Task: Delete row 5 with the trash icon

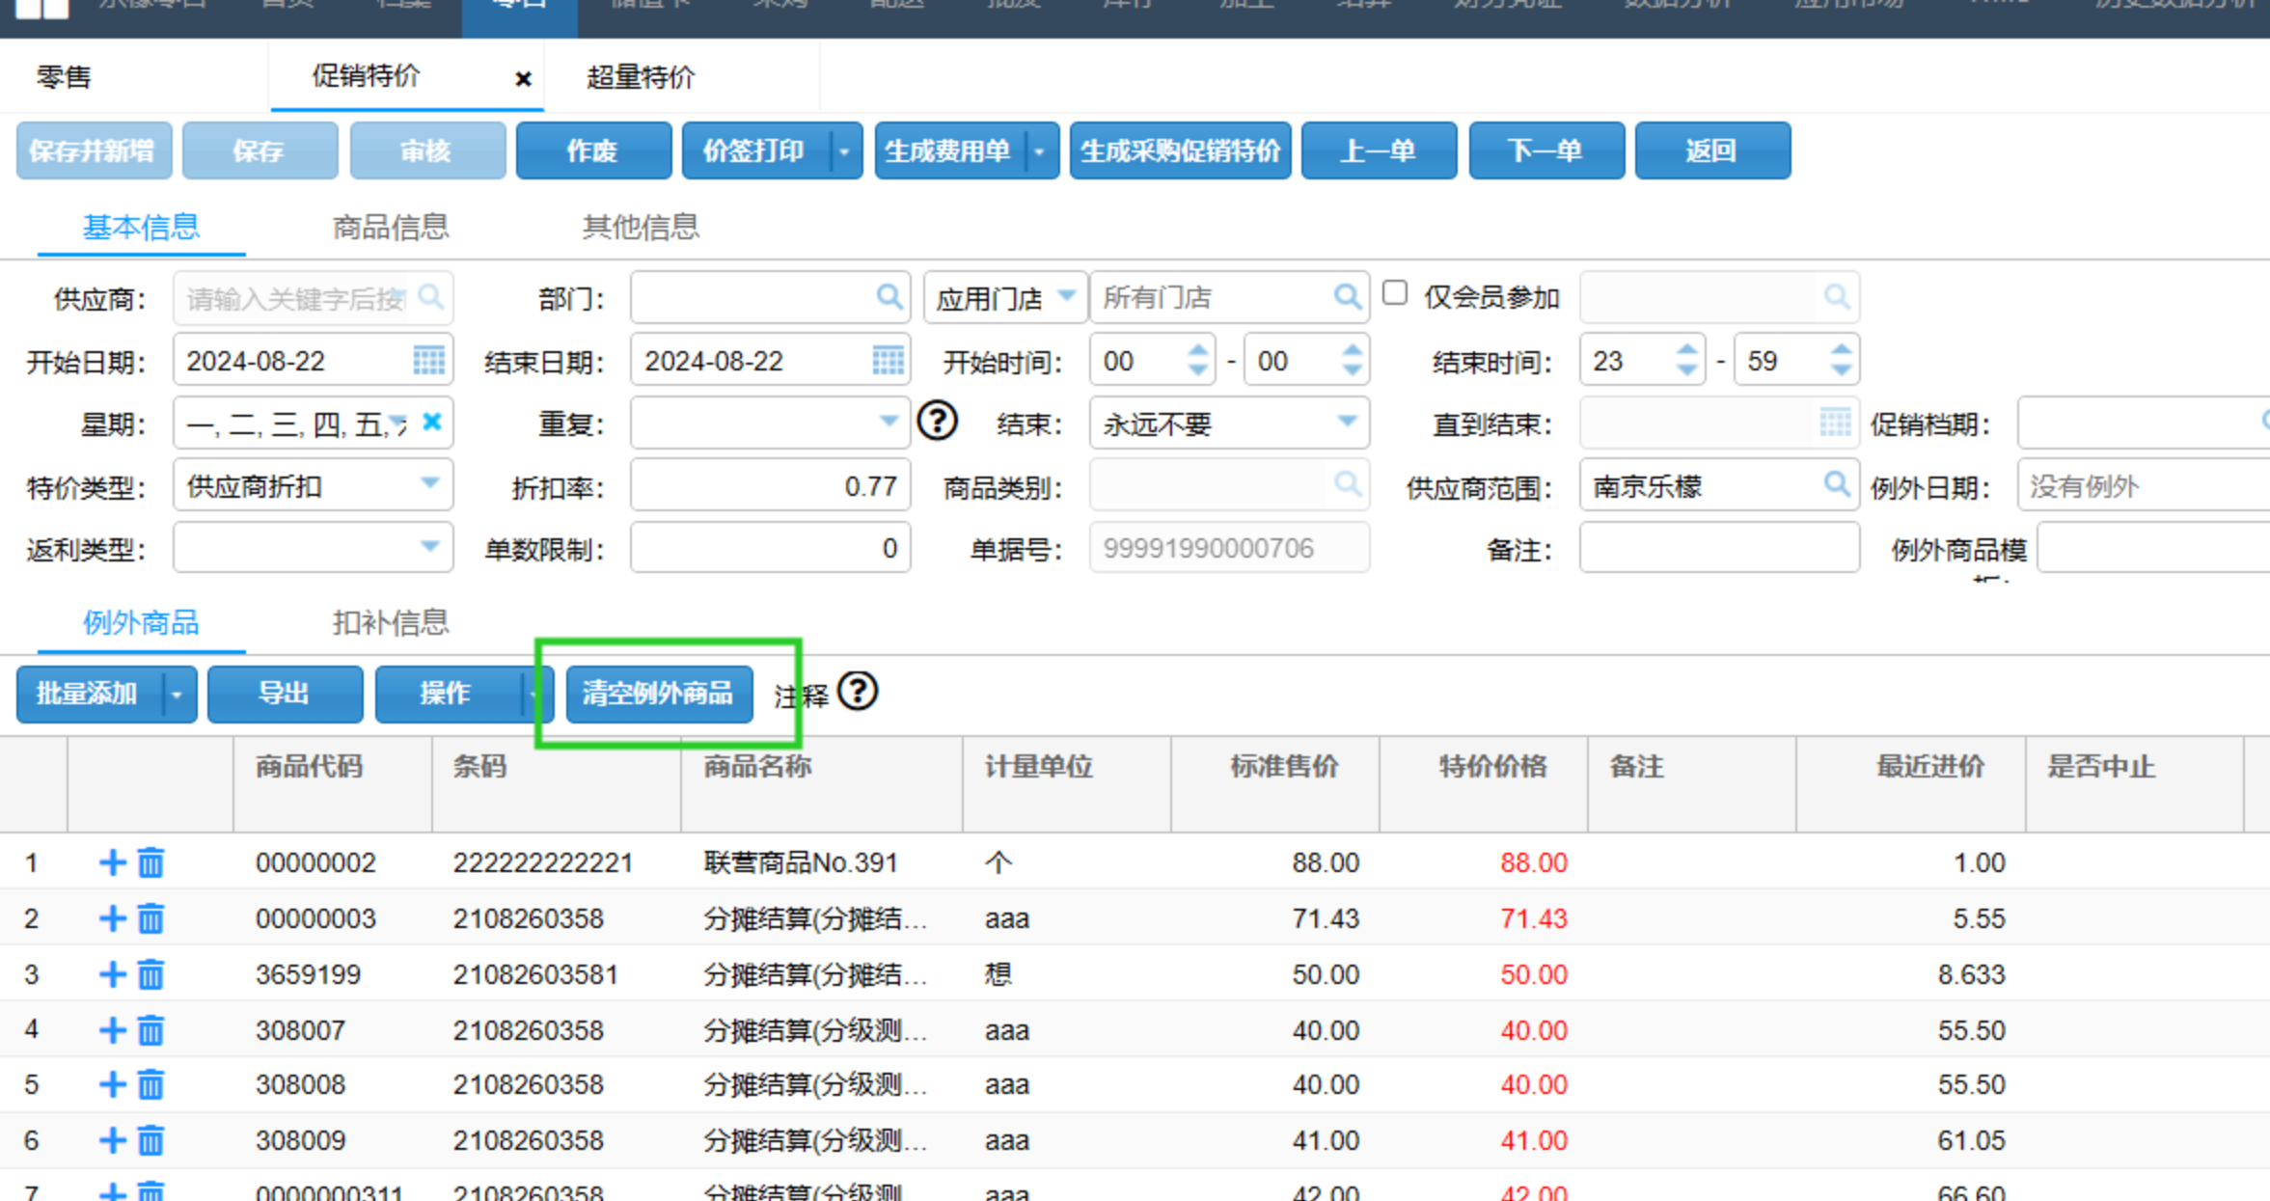Action: [x=150, y=1084]
